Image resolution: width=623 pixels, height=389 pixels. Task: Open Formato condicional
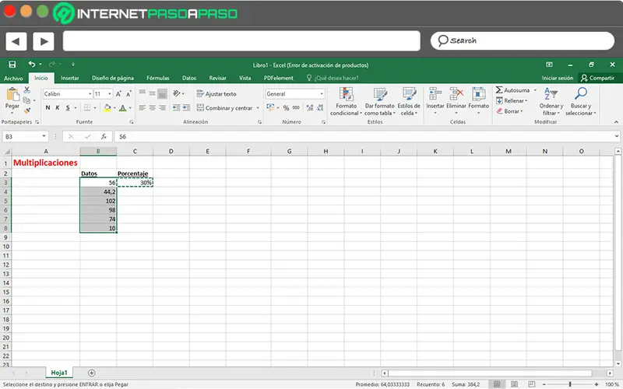[346, 102]
